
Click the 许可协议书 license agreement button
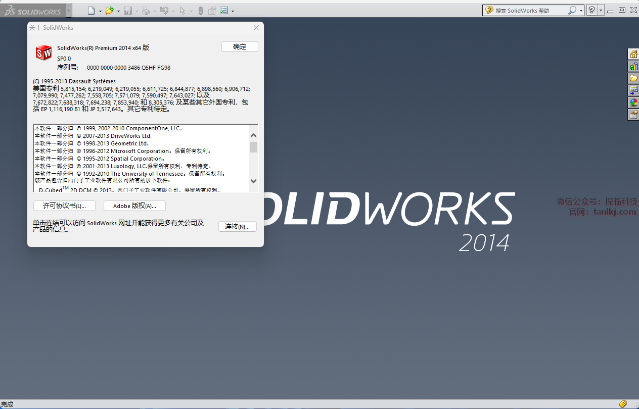(x=64, y=206)
